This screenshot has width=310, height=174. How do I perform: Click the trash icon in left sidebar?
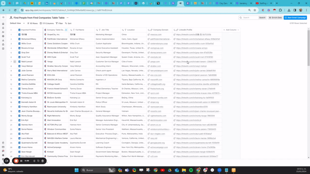[x=3, y=143]
